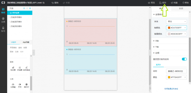191x93 pixels.
Task: Jump to 图表 component category
Action: pos(12,52)
